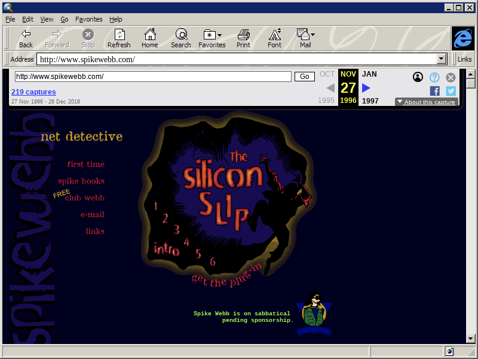Go to the Home page icon
The height and width of the screenshot is (359, 478).
(149, 38)
